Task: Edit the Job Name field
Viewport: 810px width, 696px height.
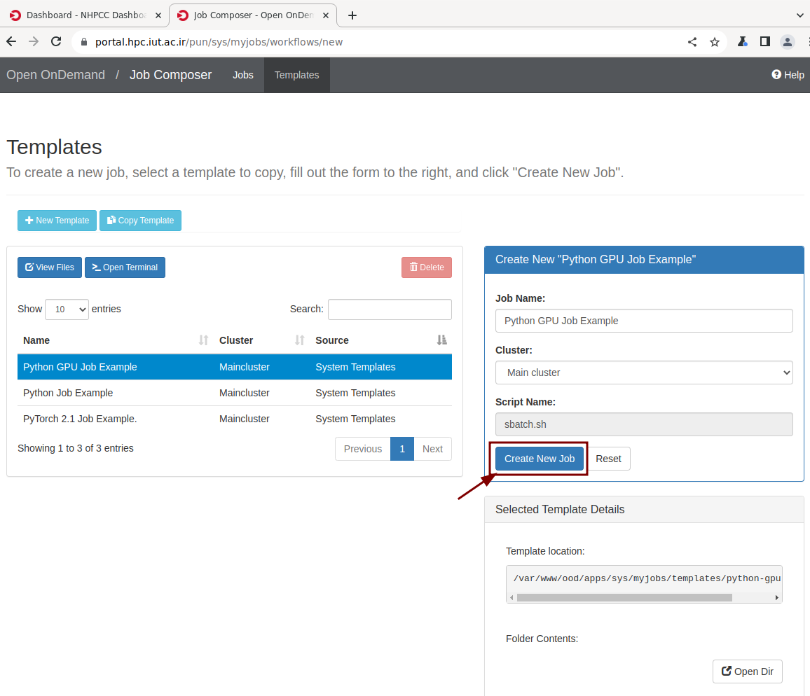Action: (x=644, y=321)
